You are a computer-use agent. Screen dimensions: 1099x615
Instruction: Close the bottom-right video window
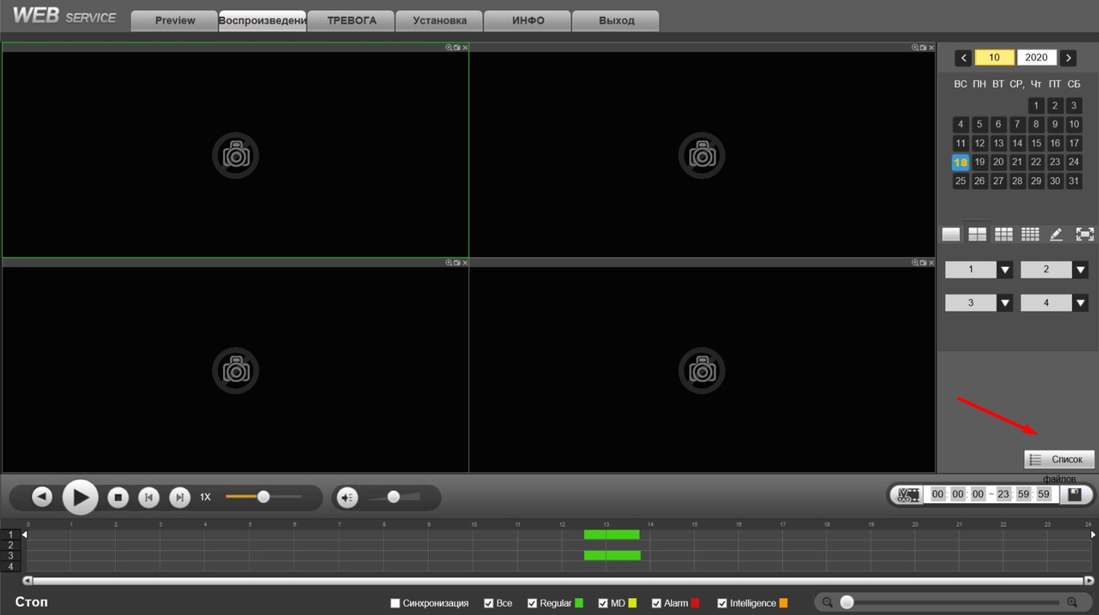point(932,263)
